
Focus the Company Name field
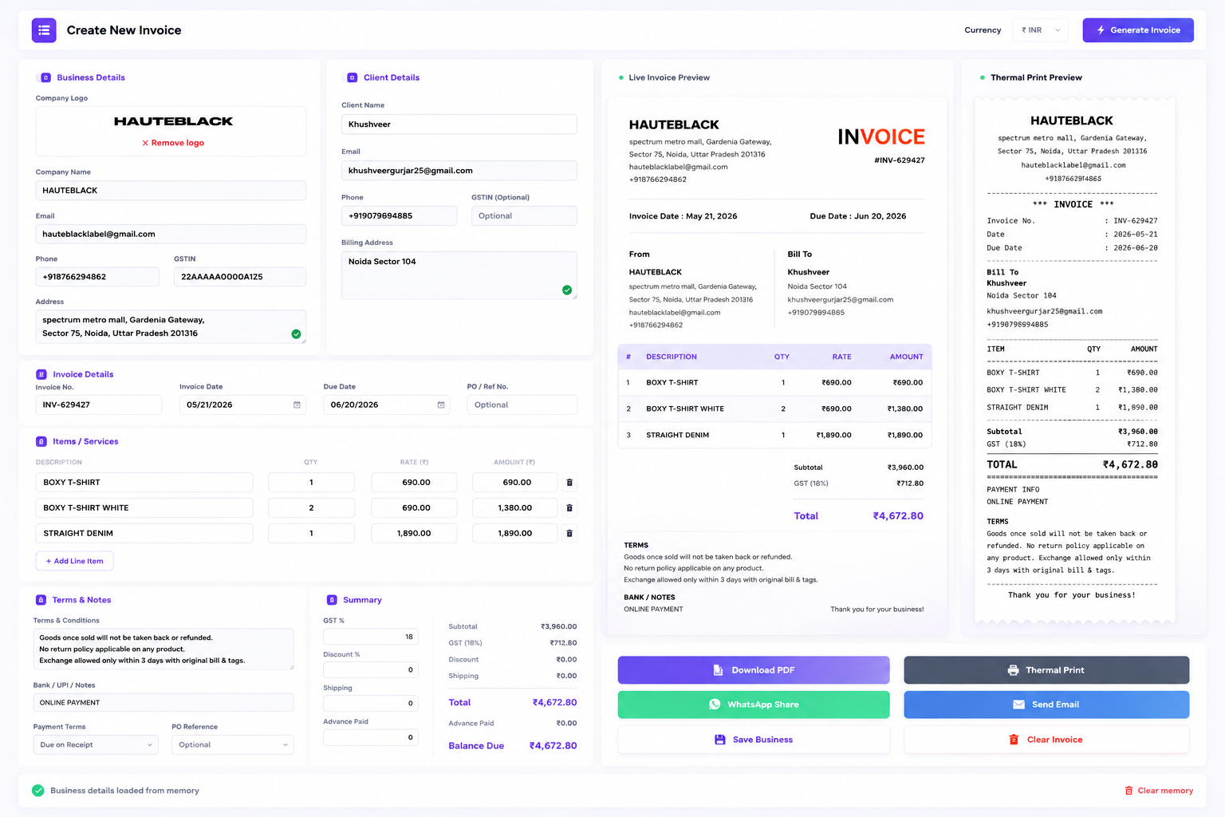point(171,191)
